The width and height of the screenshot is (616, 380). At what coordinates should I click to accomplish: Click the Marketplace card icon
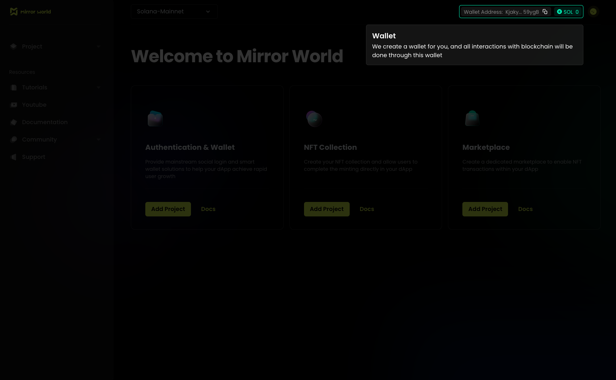[472, 118]
